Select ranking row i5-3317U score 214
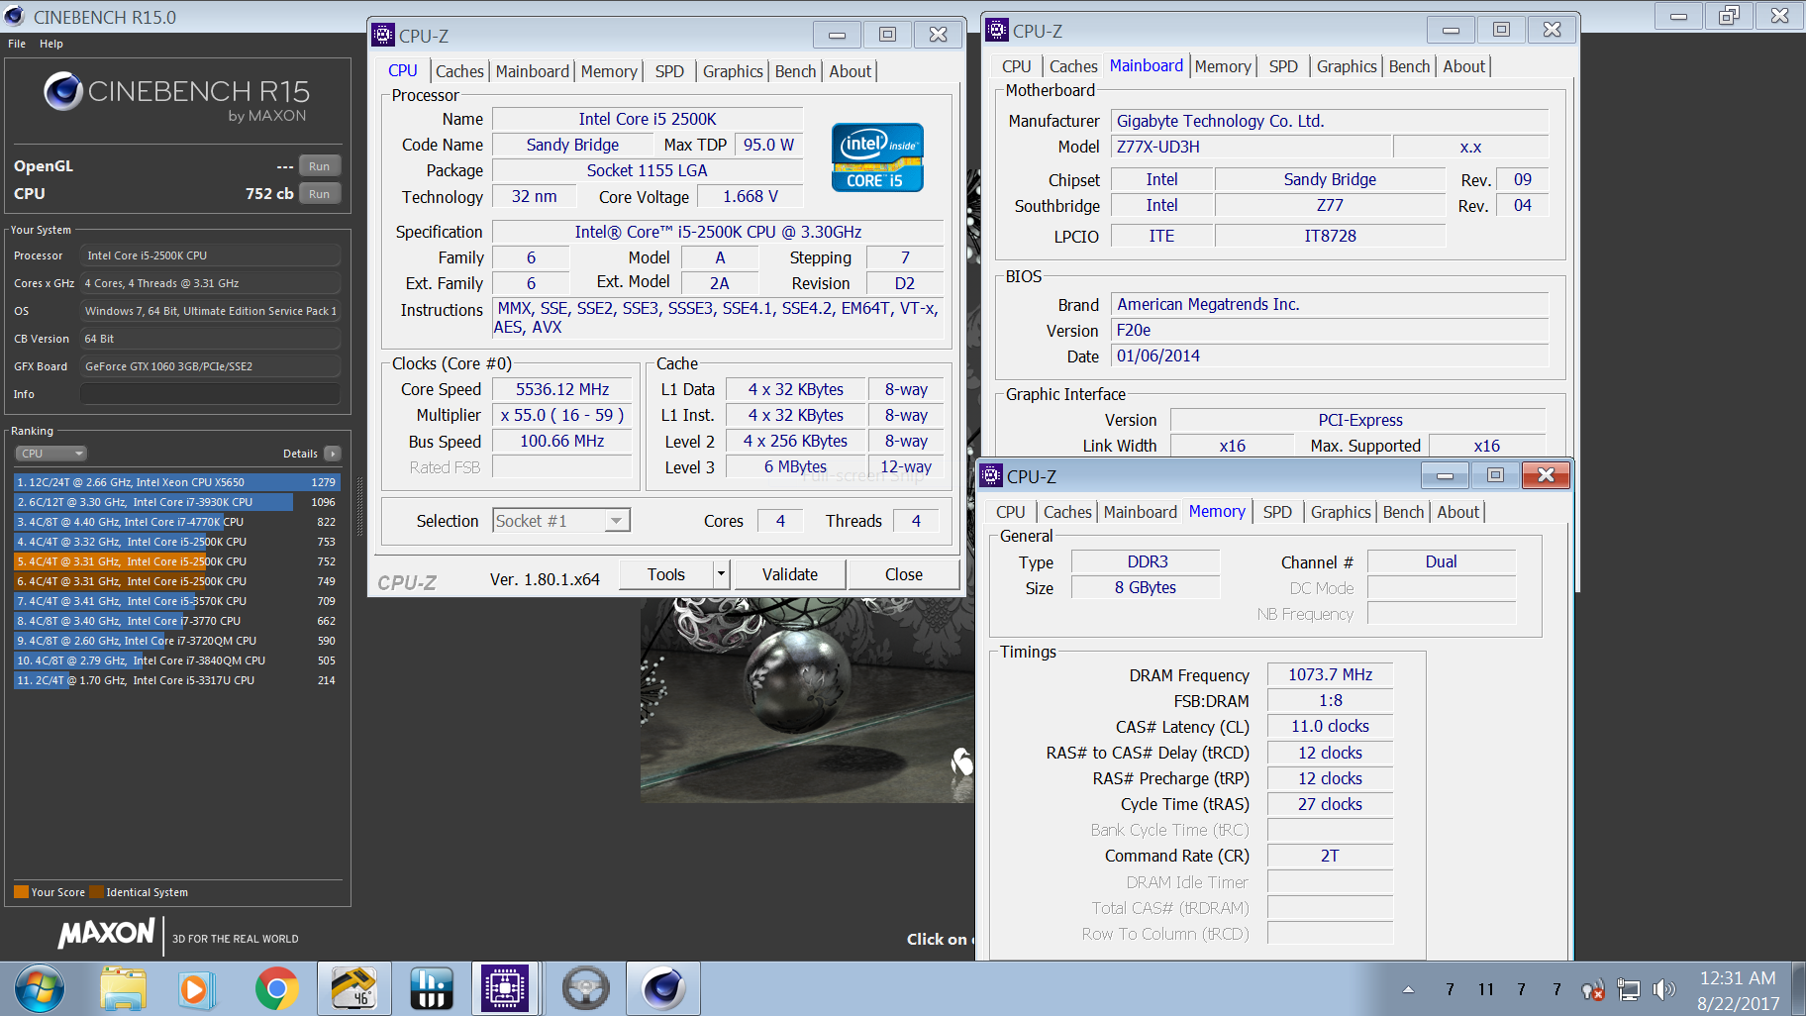Screen dimensions: 1806x1016 (x=177, y=680)
